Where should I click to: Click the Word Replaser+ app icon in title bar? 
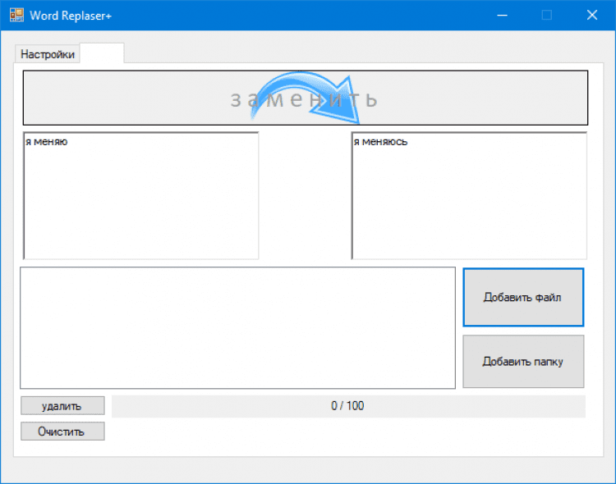[x=16, y=15]
